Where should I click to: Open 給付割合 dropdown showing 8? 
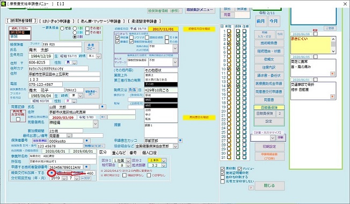click(x=128, y=165)
